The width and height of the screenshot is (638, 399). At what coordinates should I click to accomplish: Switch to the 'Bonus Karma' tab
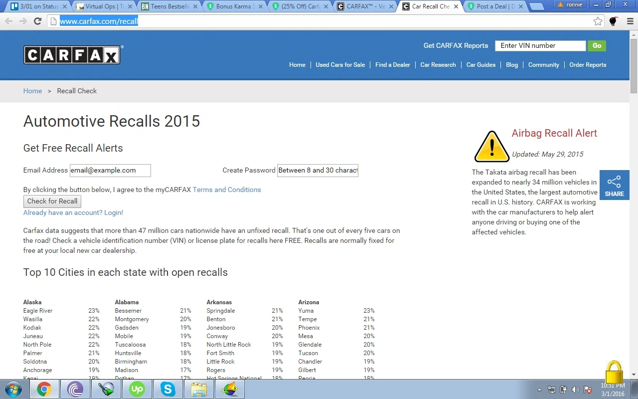235,6
